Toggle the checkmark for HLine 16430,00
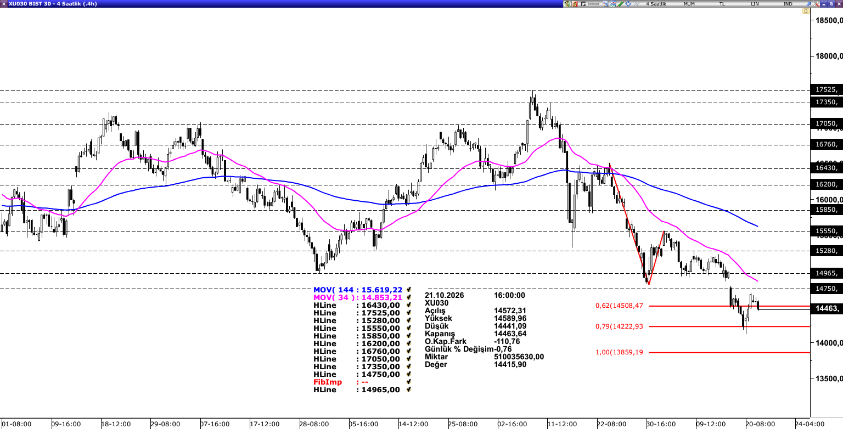 [x=409, y=305]
